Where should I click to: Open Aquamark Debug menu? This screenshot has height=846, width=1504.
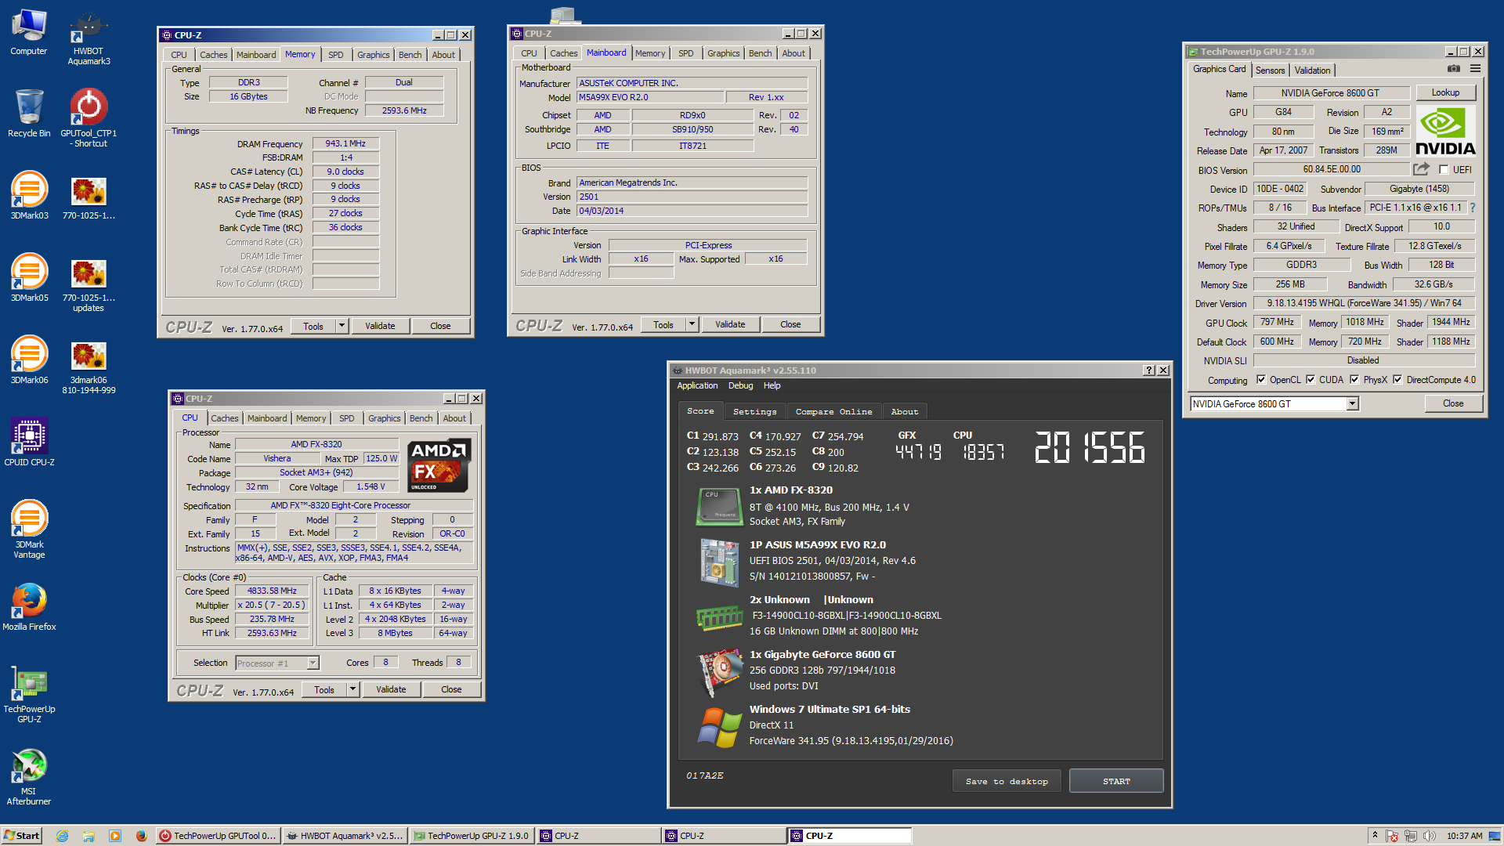[x=740, y=385]
